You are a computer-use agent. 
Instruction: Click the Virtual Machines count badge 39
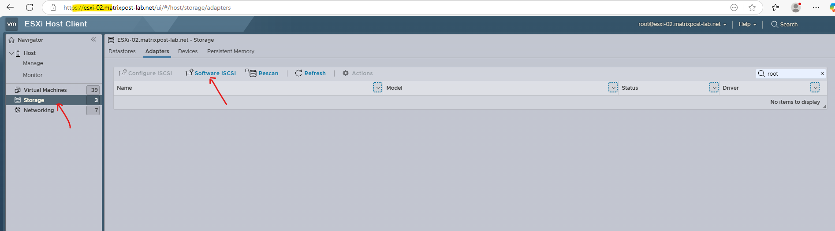click(x=93, y=90)
